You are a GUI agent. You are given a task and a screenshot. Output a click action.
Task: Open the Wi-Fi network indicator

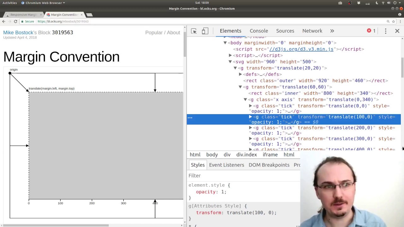pyautogui.click(x=383, y=3)
